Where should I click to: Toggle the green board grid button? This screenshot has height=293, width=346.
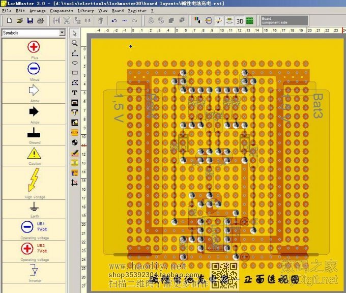pyautogui.click(x=250, y=21)
